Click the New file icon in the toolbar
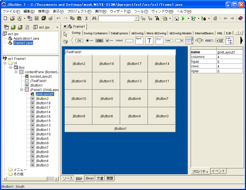The height and width of the screenshot is (190, 246). (x=6, y=19)
